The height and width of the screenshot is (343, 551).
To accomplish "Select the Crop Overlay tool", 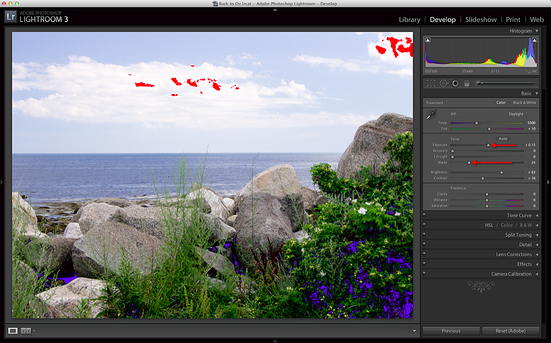I will pyautogui.click(x=431, y=83).
